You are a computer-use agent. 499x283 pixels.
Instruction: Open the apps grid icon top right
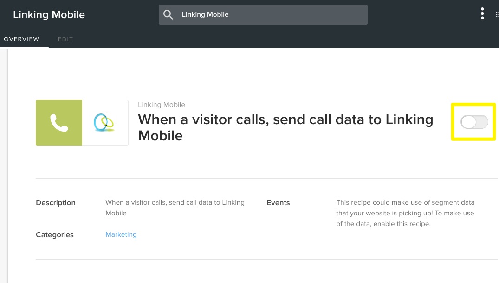click(497, 13)
